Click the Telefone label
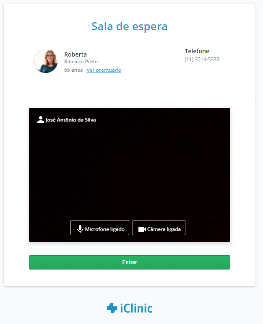The height and width of the screenshot is (324, 263). click(x=197, y=51)
